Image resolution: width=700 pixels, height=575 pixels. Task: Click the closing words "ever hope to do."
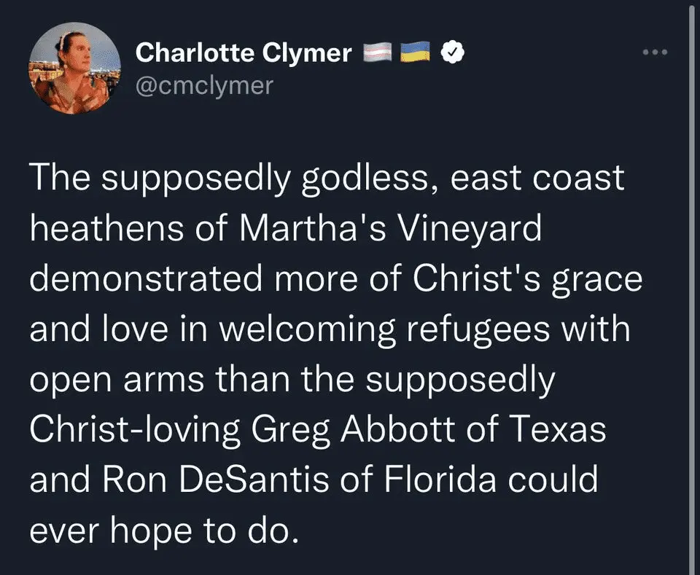pyautogui.click(x=164, y=529)
